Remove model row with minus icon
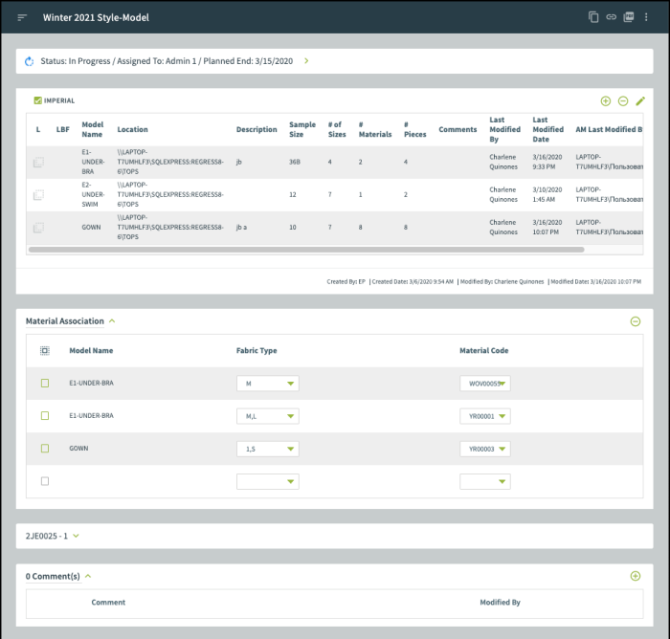 tap(622, 100)
